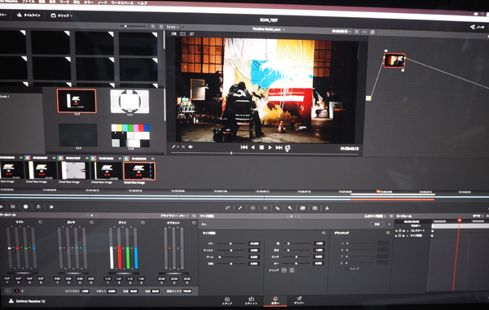Reset the Blanking section values
The height and width of the screenshot is (310, 489).
(x=388, y=233)
